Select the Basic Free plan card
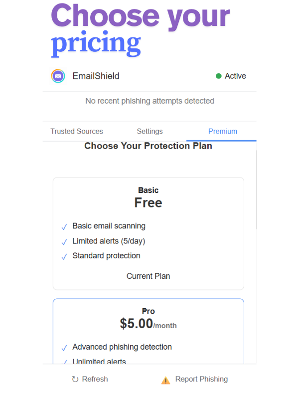This screenshot has width=299, height=399. click(x=149, y=233)
